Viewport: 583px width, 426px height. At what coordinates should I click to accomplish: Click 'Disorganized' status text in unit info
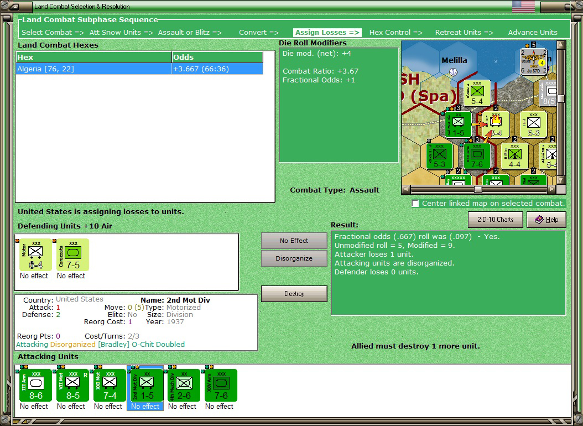(x=73, y=345)
